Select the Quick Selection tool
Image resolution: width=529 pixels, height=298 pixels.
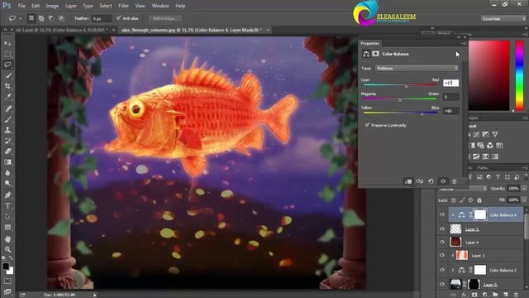[7, 75]
